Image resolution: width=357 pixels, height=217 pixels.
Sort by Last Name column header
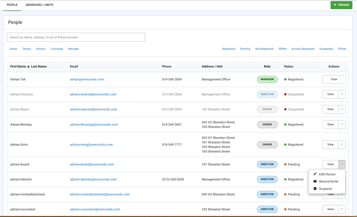(39, 66)
